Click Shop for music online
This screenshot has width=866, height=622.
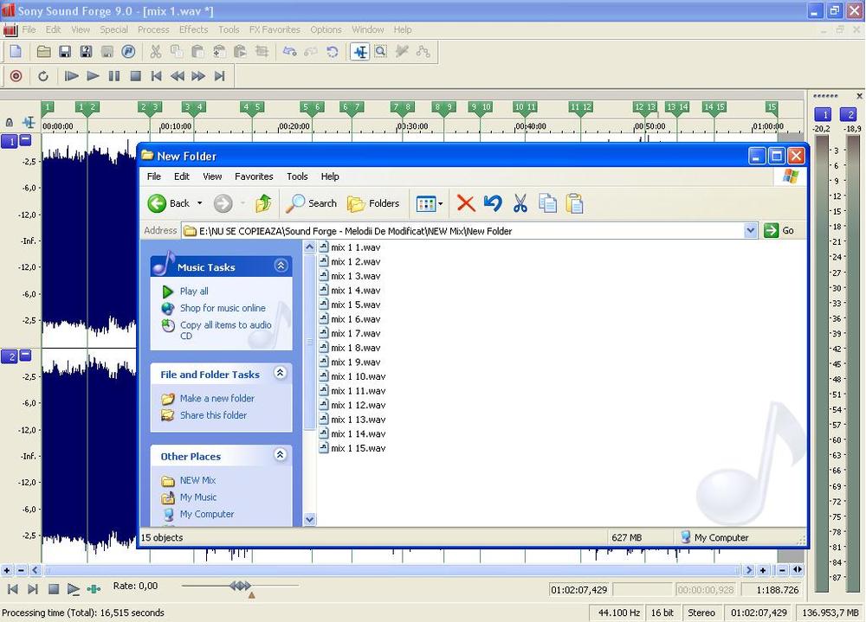[x=223, y=308]
